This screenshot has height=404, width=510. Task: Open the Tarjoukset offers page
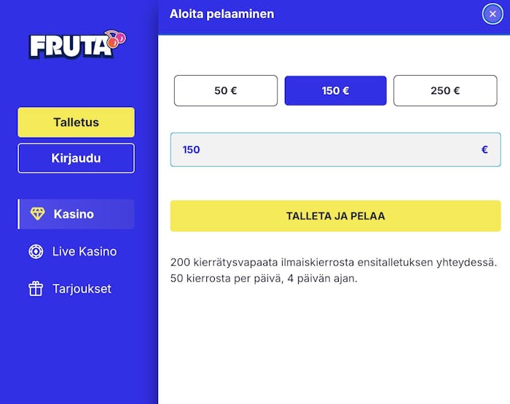click(x=82, y=289)
